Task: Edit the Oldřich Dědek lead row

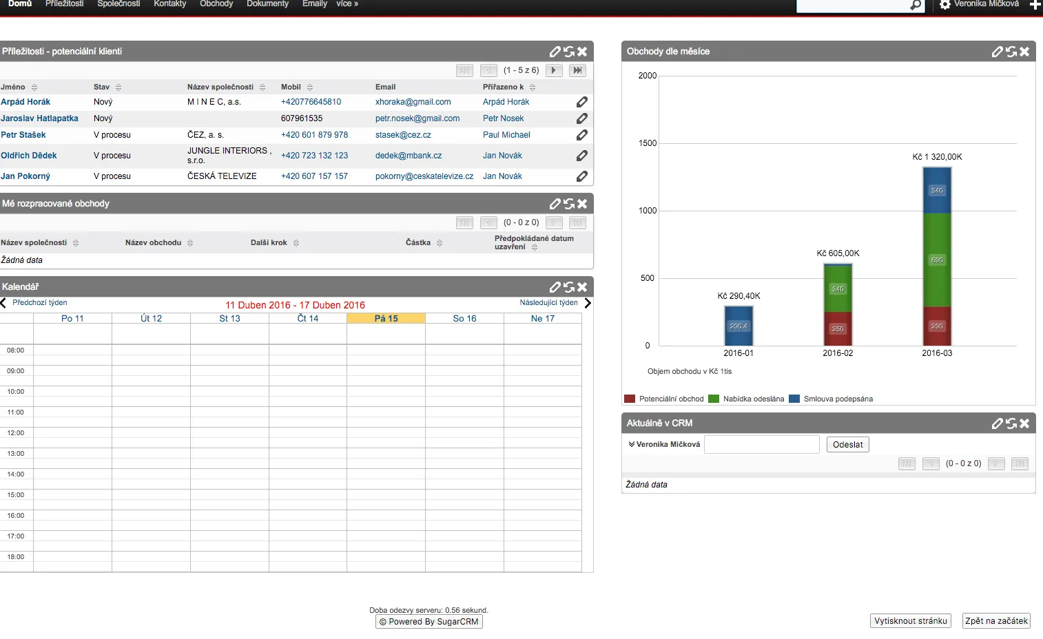Action: (582, 156)
